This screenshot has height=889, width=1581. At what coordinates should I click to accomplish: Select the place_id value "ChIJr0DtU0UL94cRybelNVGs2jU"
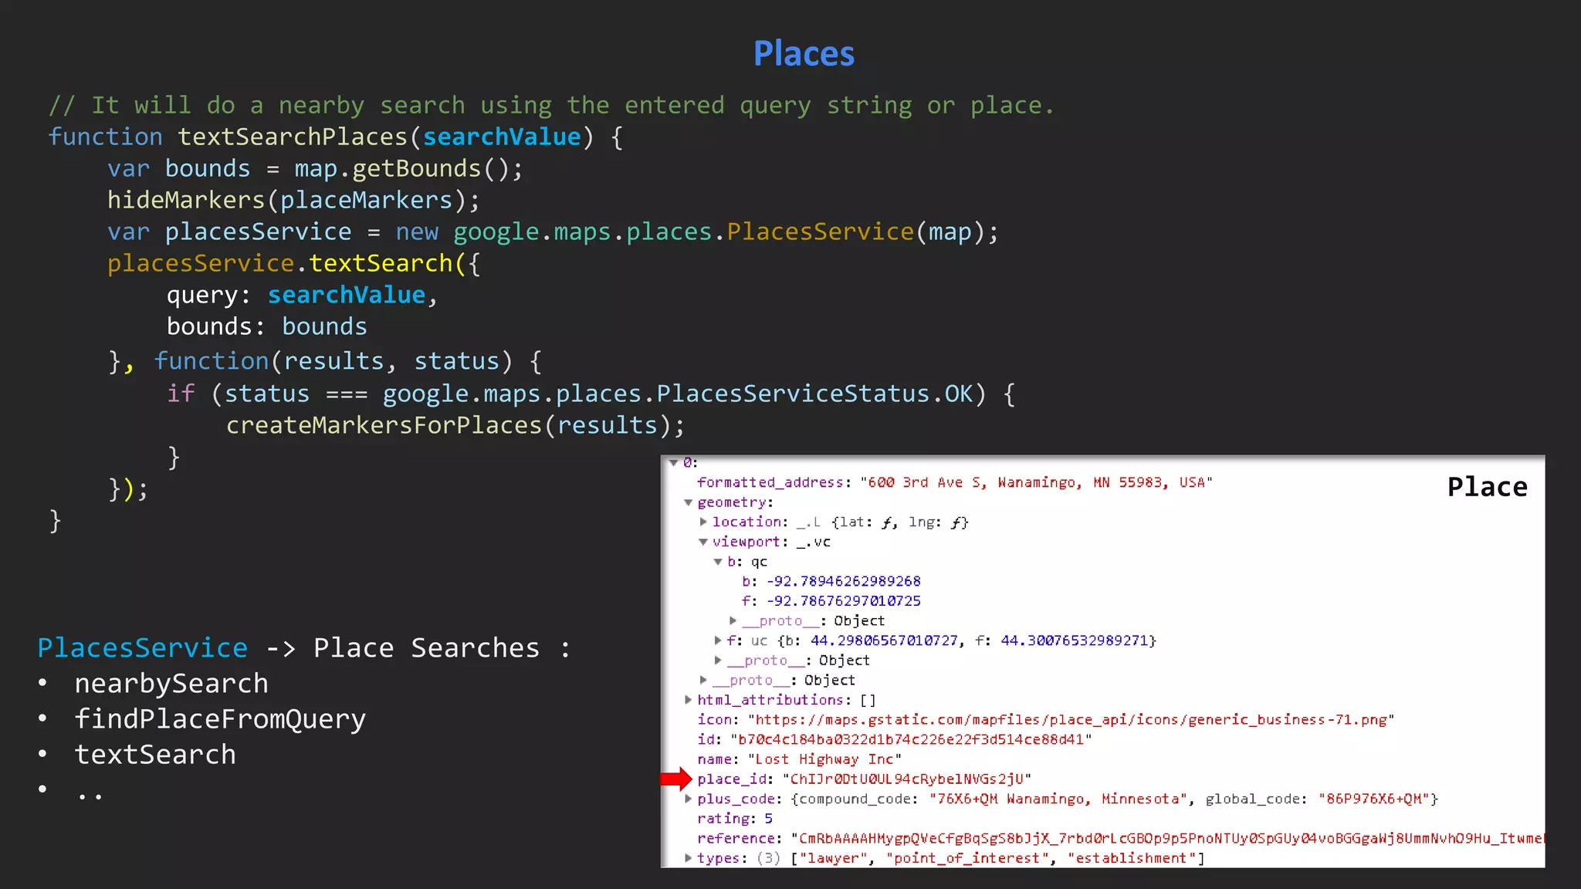907,779
